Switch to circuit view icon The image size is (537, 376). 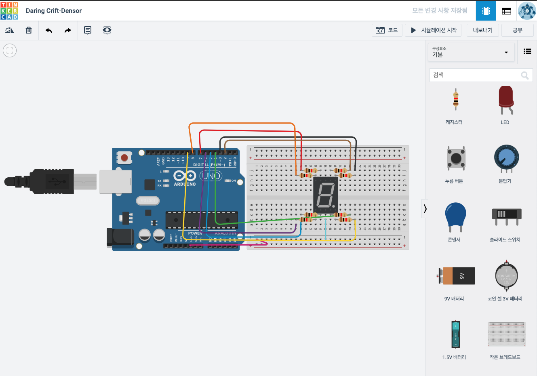[x=486, y=11]
